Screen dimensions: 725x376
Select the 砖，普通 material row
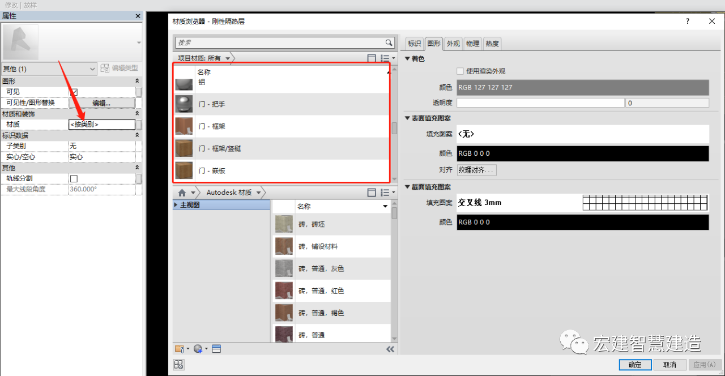pos(331,334)
